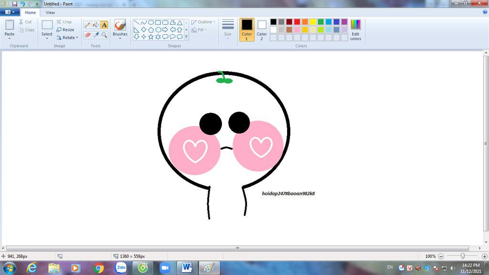Expand the full Shapes gallery
The image size is (489, 275).
point(186,37)
